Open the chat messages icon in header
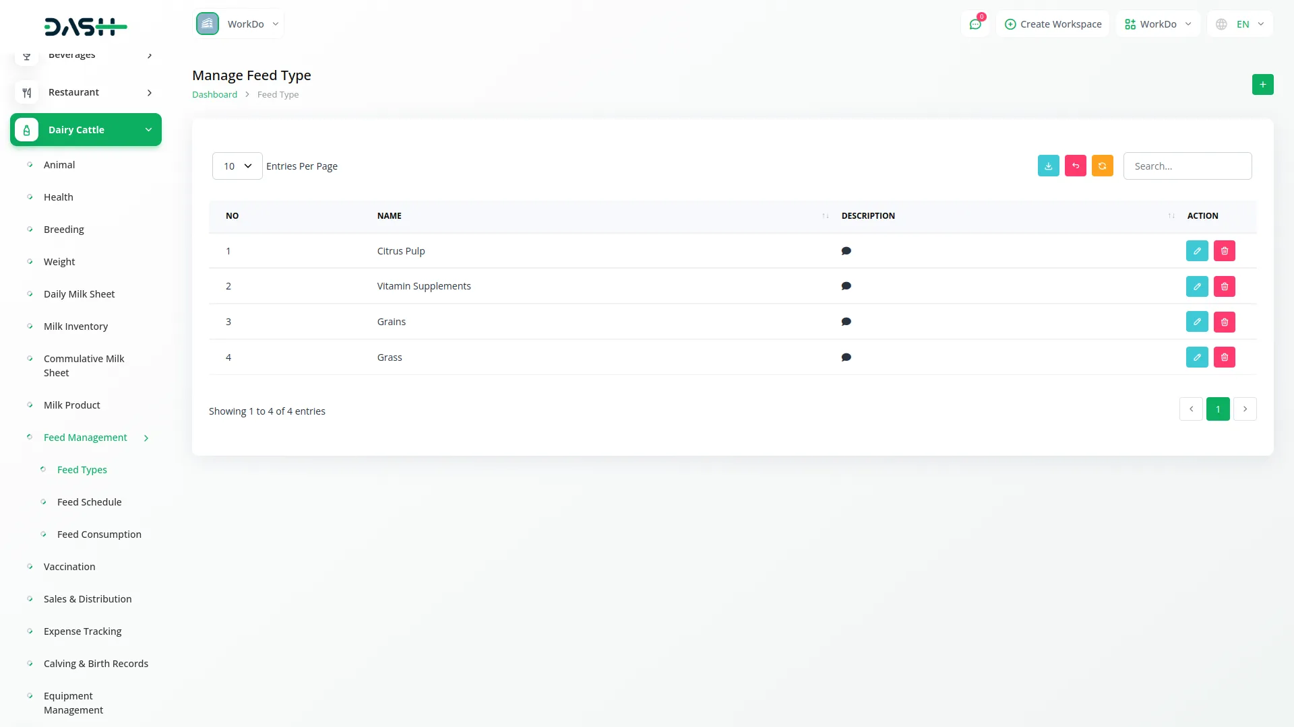Screen dimensions: 1294x727 click(x=975, y=24)
